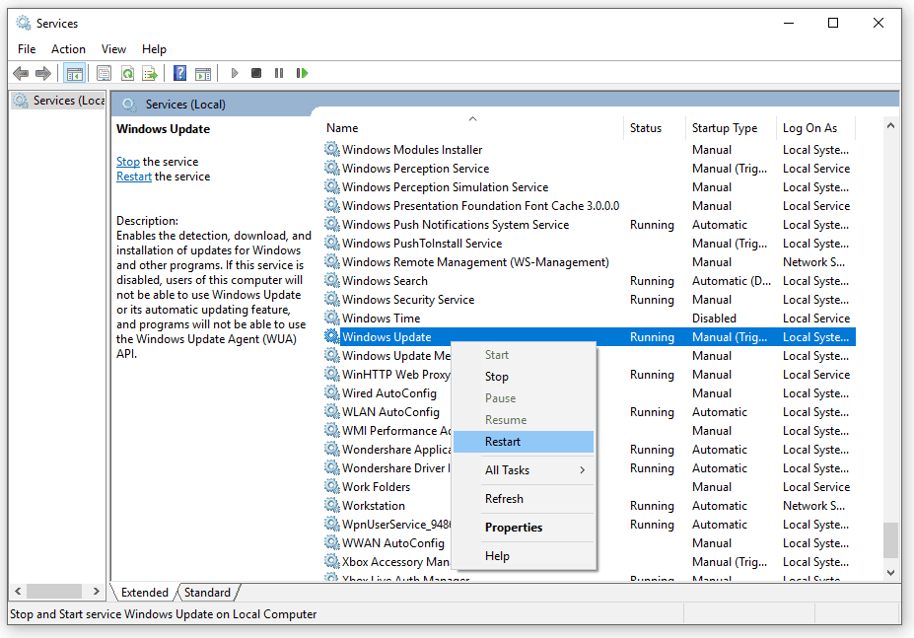Select Services (Local) in the console tree
Viewport: 914px width, 638px height.
[59, 101]
